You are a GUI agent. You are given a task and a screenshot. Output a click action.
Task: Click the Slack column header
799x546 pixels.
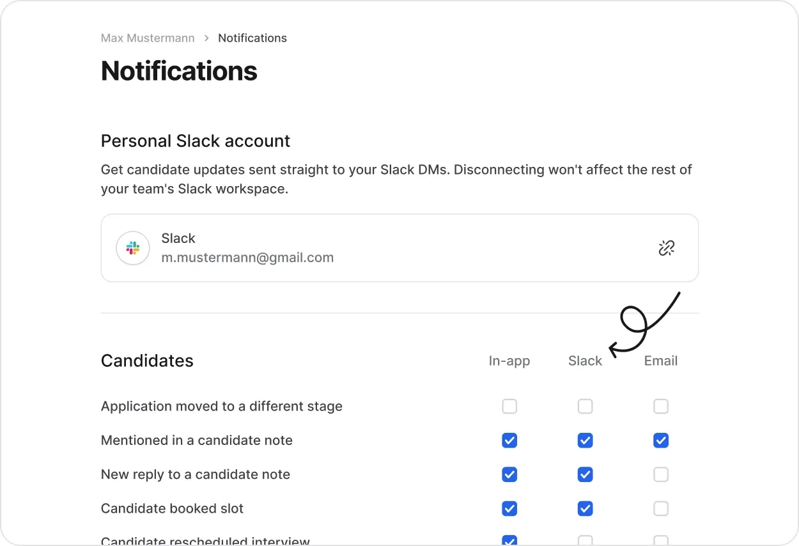[x=585, y=361]
